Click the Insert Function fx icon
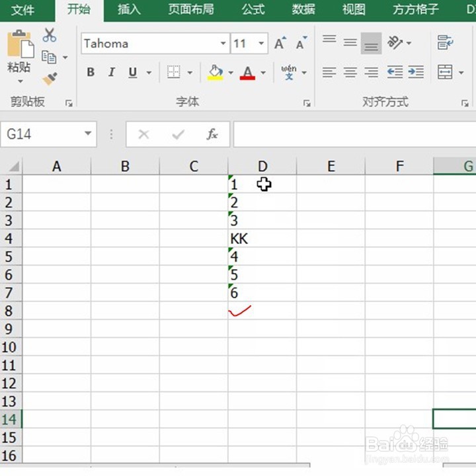476x476 pixels. click(212, 134)
